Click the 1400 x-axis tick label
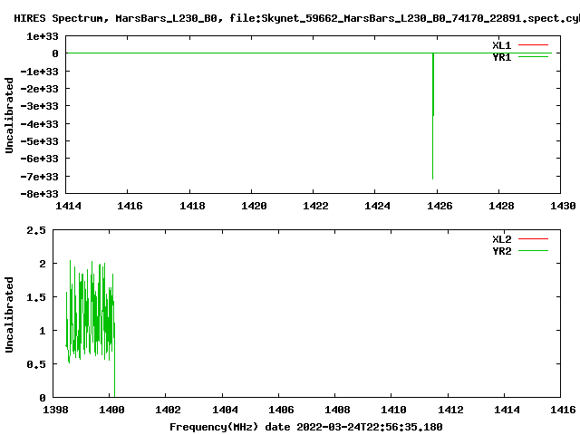This screenshot has width=580, height=435. pyautogui.click(x=111, y=410)
